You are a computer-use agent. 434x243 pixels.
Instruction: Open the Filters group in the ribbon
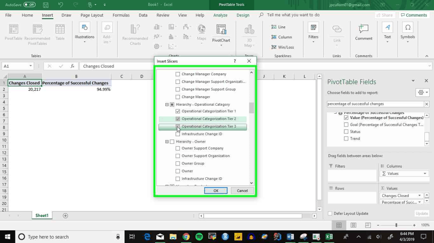(x=313, y=33)
